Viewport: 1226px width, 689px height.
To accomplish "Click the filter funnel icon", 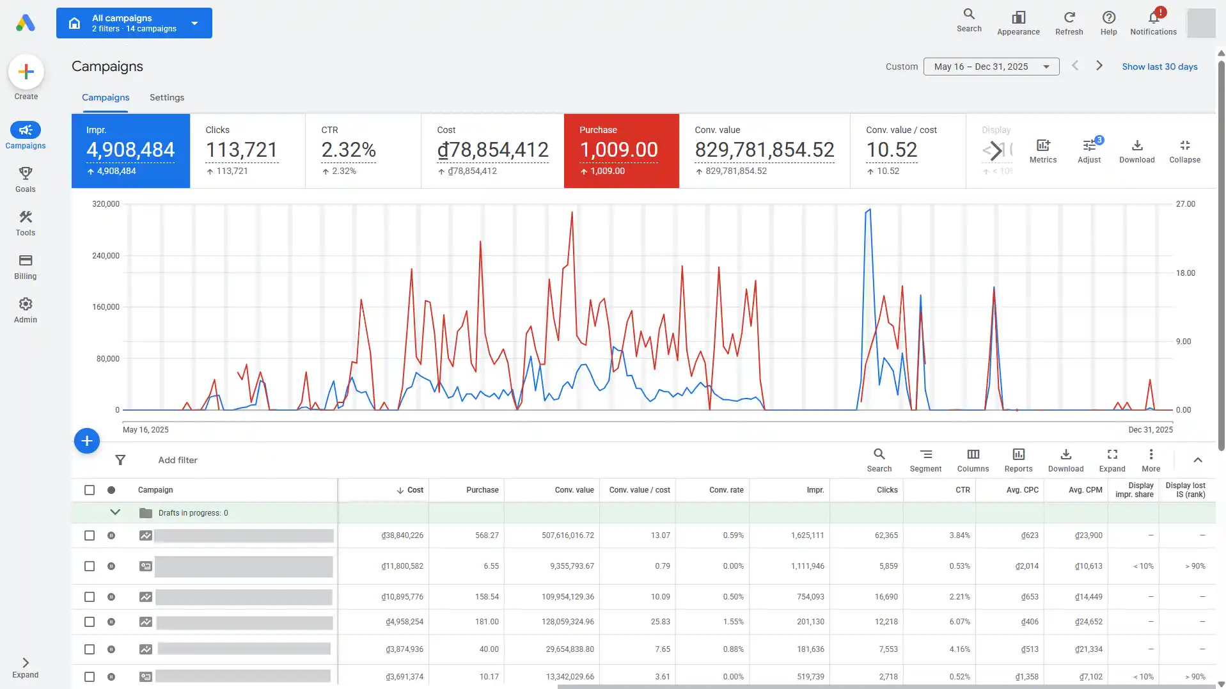I will [120, 460].
